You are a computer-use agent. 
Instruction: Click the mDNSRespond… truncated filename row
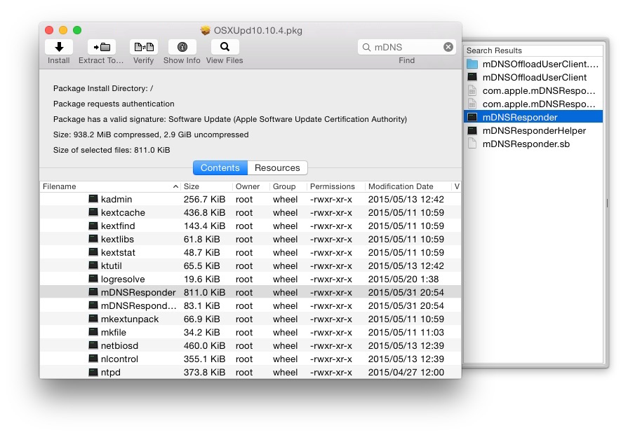[251, 305]
